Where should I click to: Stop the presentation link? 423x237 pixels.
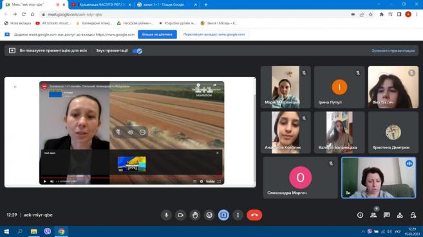(393, 51)
